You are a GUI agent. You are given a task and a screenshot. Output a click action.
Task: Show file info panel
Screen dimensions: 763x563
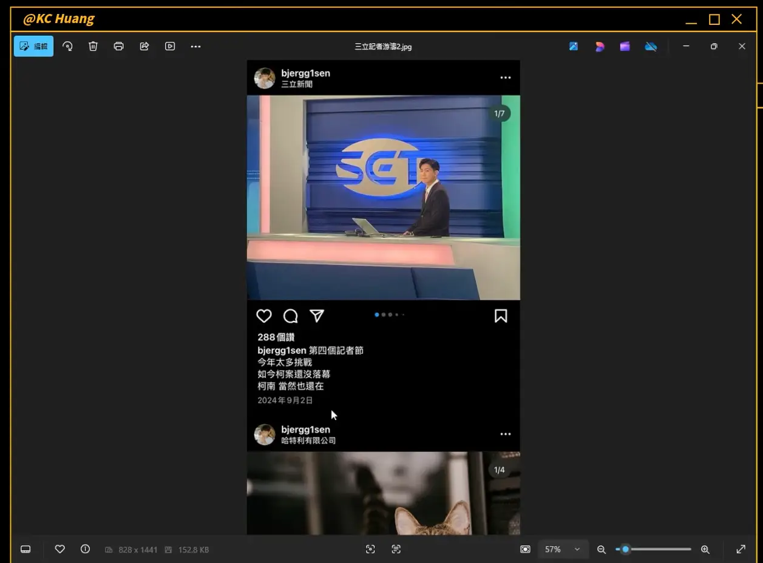[85, 549]
